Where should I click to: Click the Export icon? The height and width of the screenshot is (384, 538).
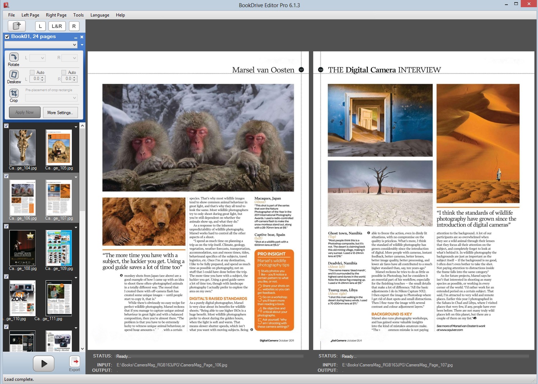(75, 361)
